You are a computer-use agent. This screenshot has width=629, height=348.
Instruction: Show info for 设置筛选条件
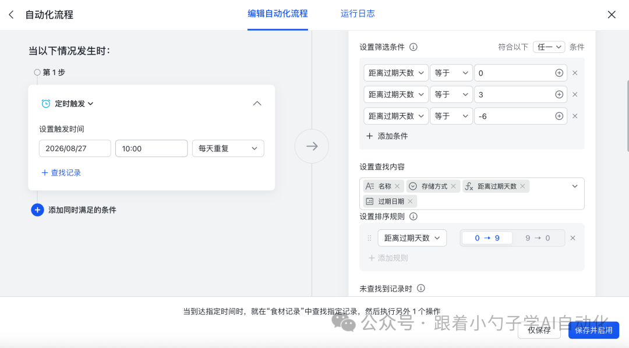click(x=413, y=47)
